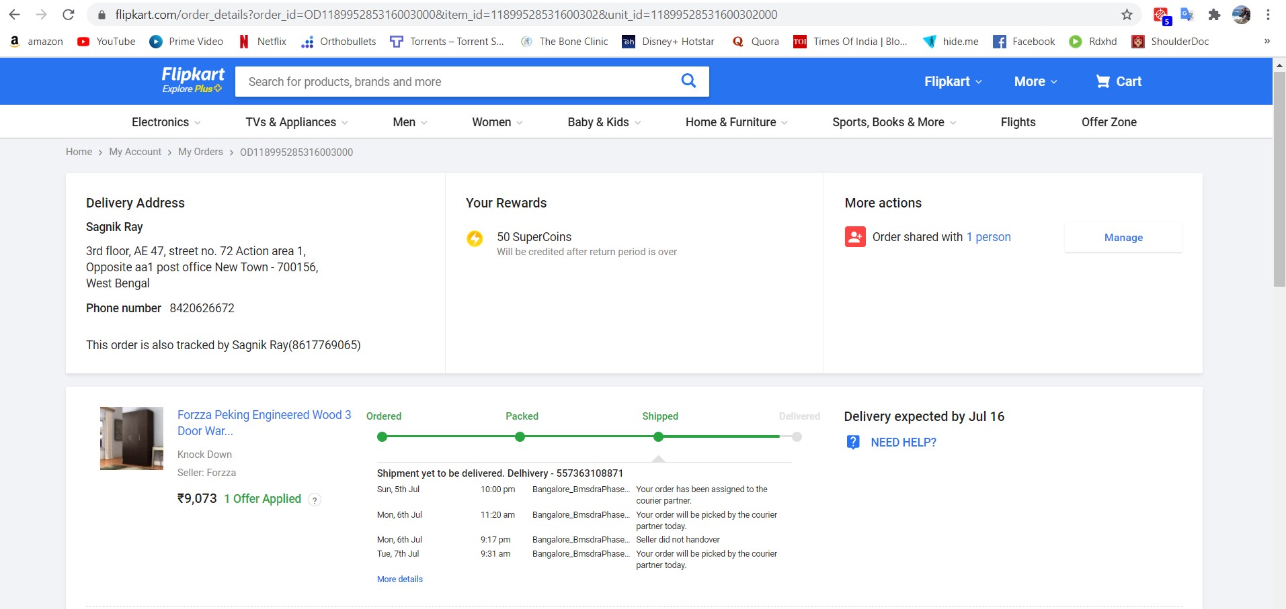1286x609 pixels.
Task: Click the Flipkart Explore Plus logo
Action: 193,80
